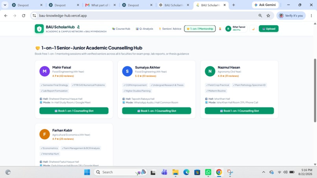Viewport: 317px width, 178px height.
Task: Open the Q-Analysis nav item
Action: 144,29
